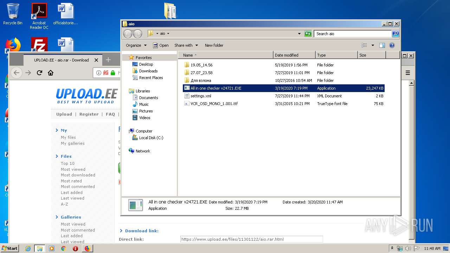The height and width of the screenshot is (253, 450).
Task: Open the Organize dropdown menu
Action: click(x=136, y=45)
